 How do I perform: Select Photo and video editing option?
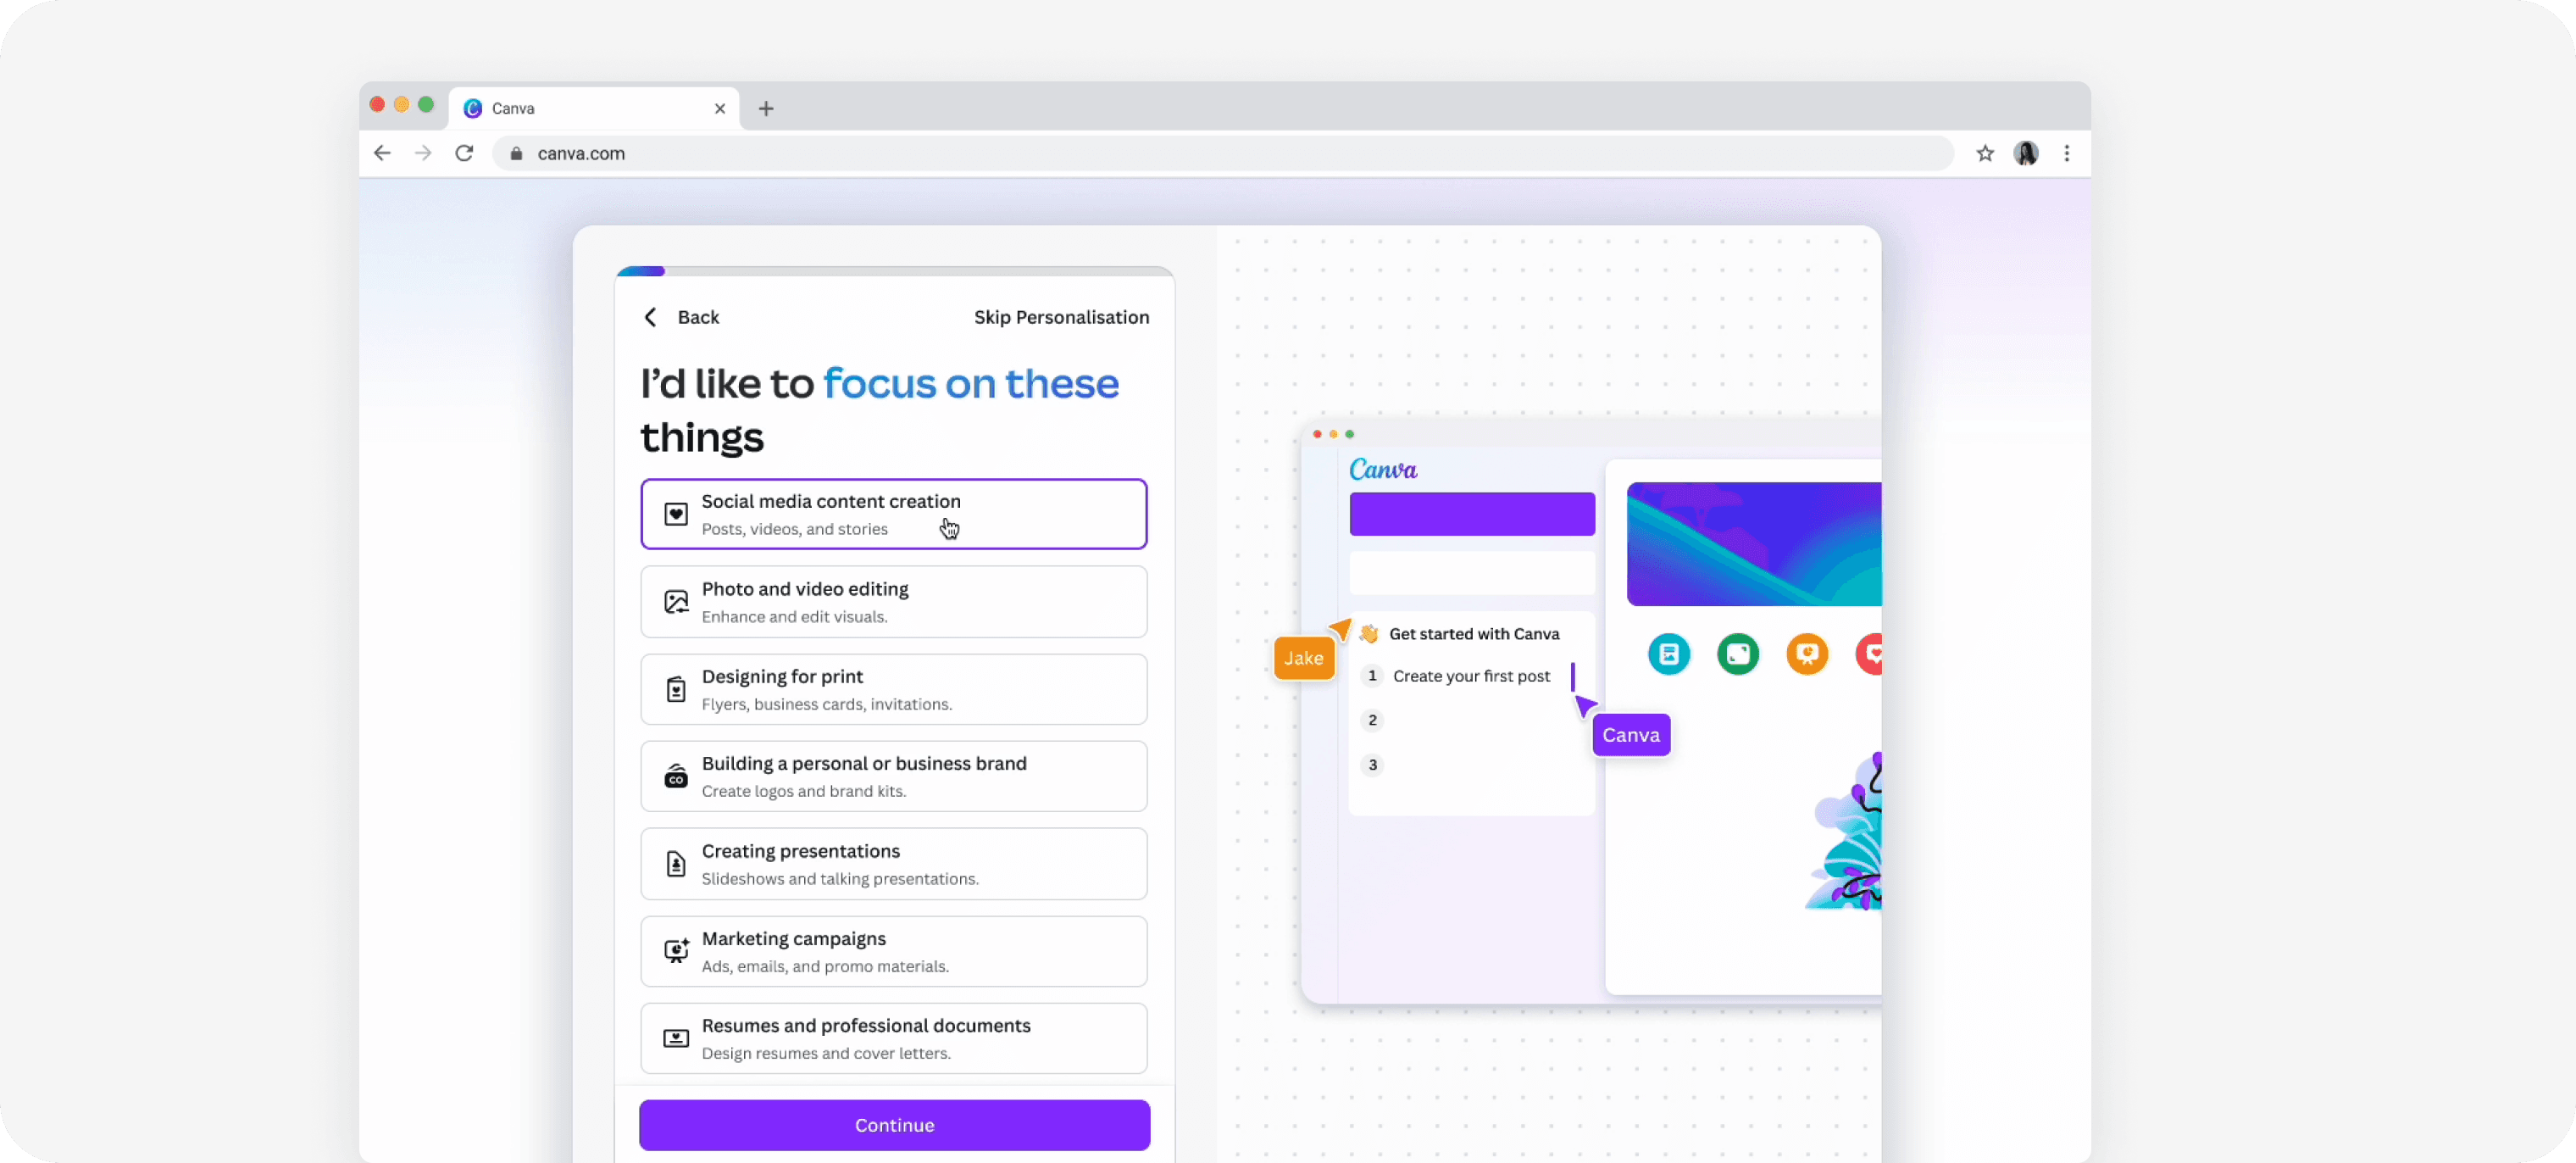point(893,602)
